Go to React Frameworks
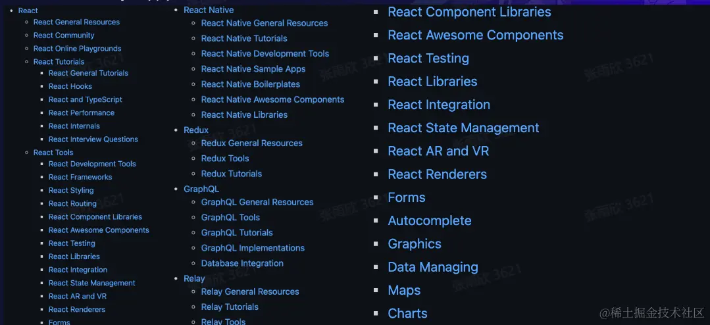The width and height of the screenshot is (710, 325). pyautogui.click(x=80, y=177)
